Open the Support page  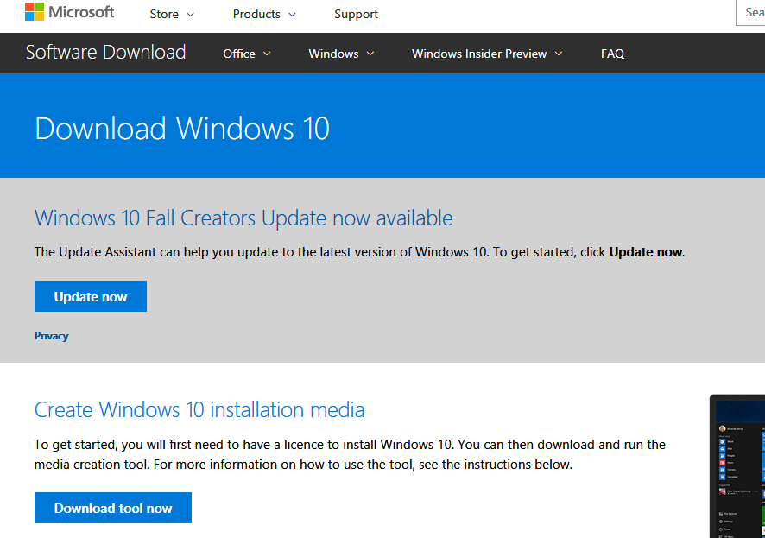[356, 14]
